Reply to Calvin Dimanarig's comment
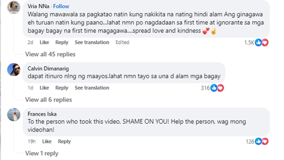Viewport: 284px width, 160px height. (x=62, y=88)
